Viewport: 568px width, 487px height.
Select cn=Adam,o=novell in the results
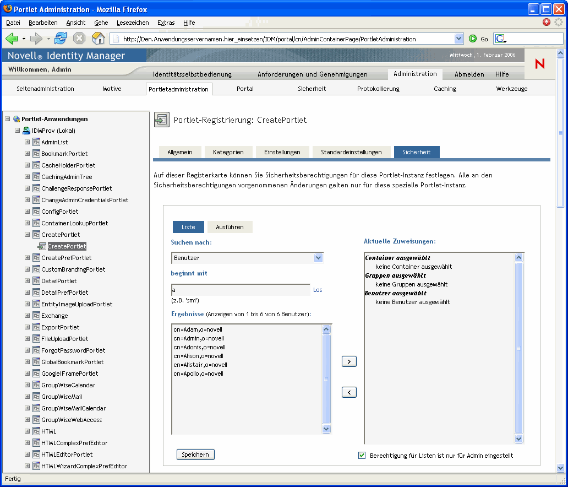coord(198,329)
